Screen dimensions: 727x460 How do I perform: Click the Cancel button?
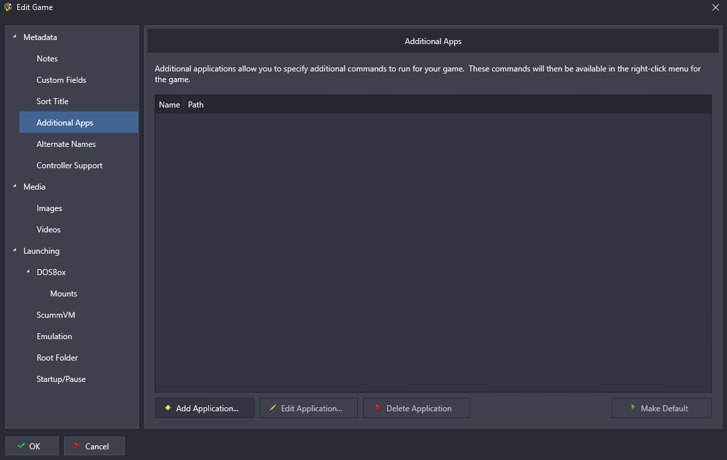[94, 446]
